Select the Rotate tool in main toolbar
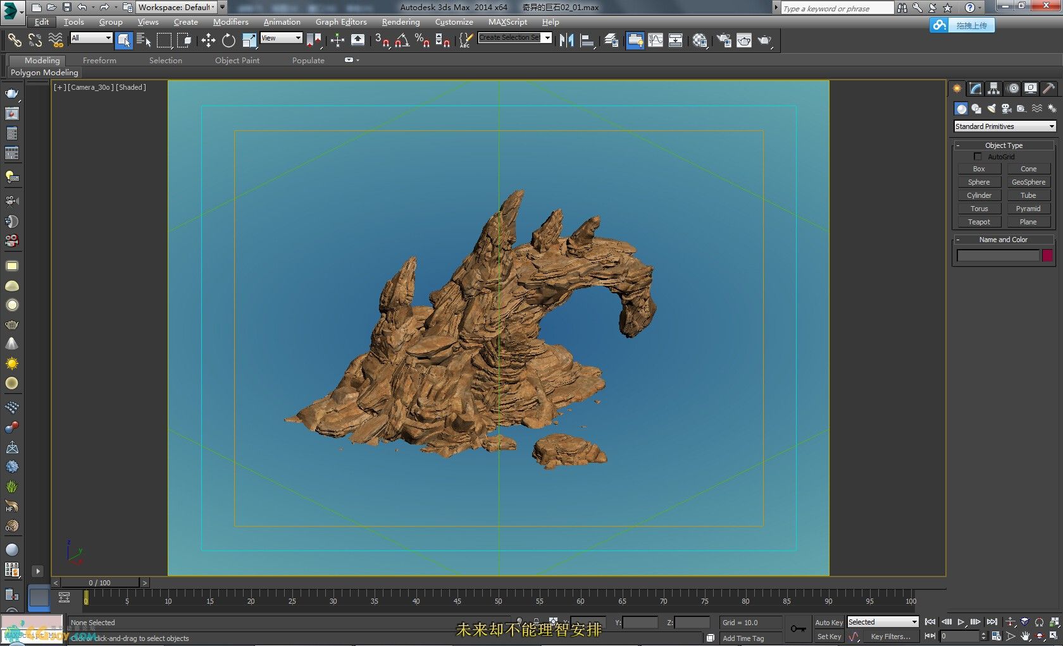 tap(228, 40)
